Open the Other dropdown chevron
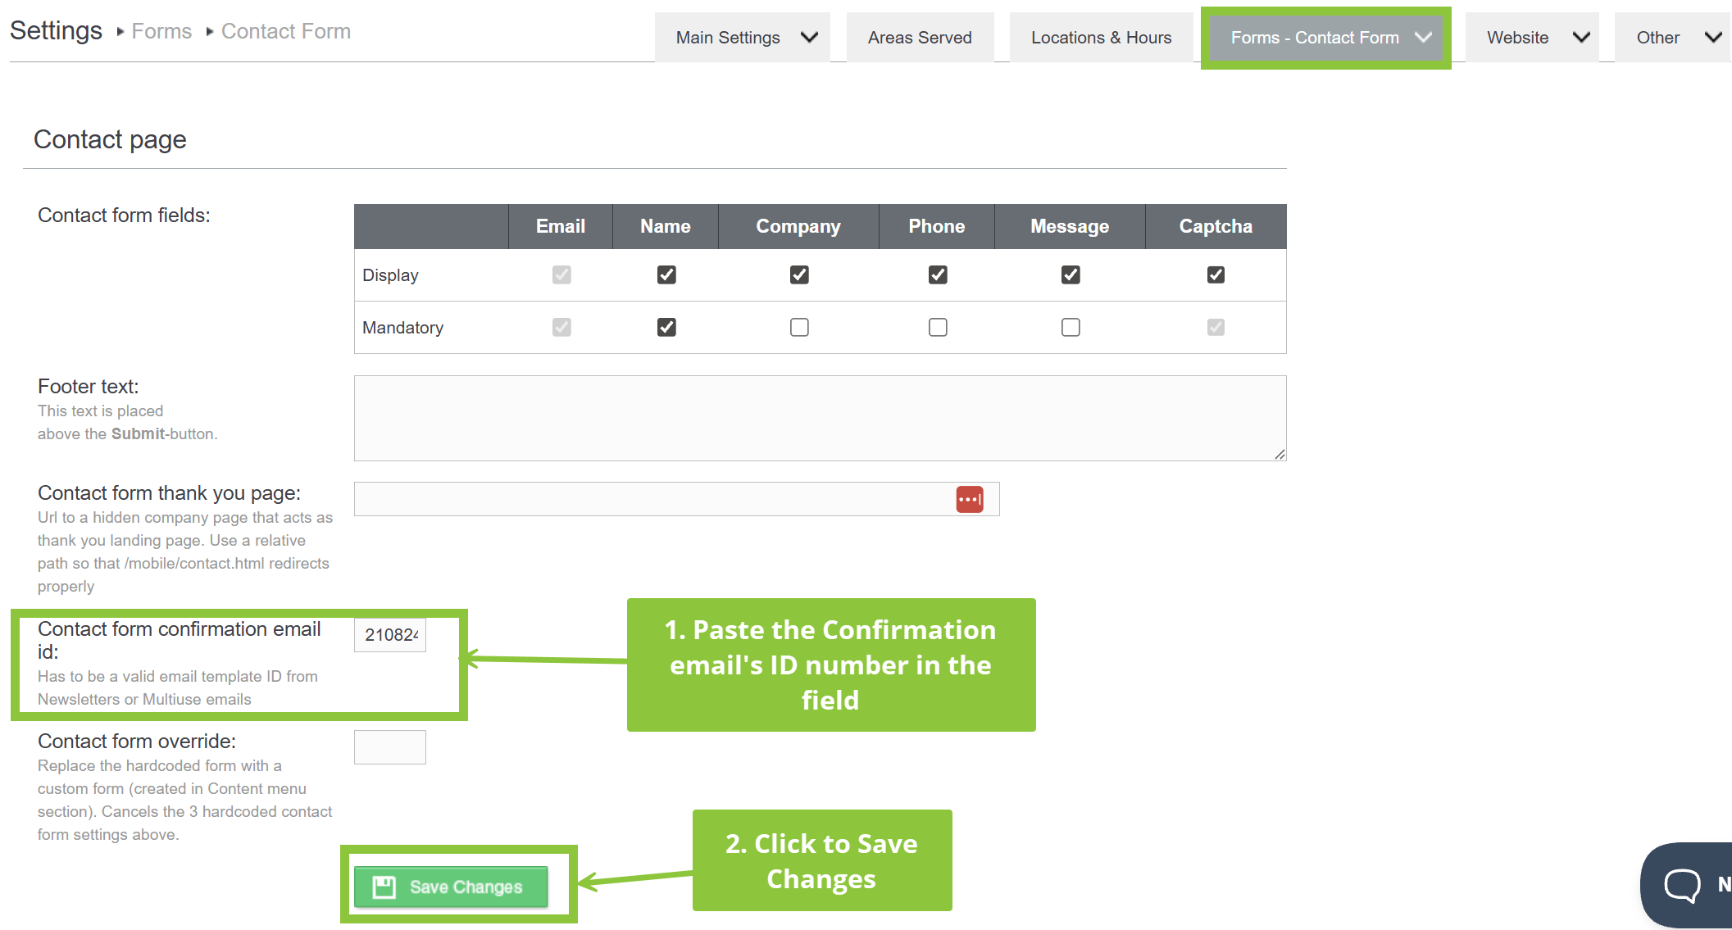This screenshot has width=1732, height=930. point(1712,38)
